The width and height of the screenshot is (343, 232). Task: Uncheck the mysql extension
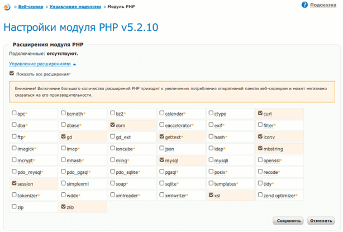(162, 160)
